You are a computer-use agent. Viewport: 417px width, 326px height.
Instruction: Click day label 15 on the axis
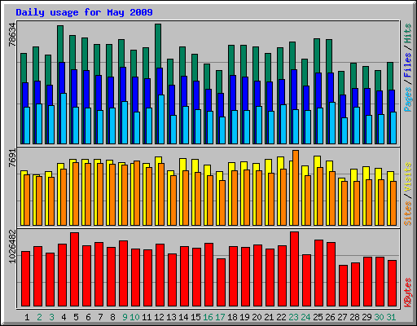tap(195, 317)
